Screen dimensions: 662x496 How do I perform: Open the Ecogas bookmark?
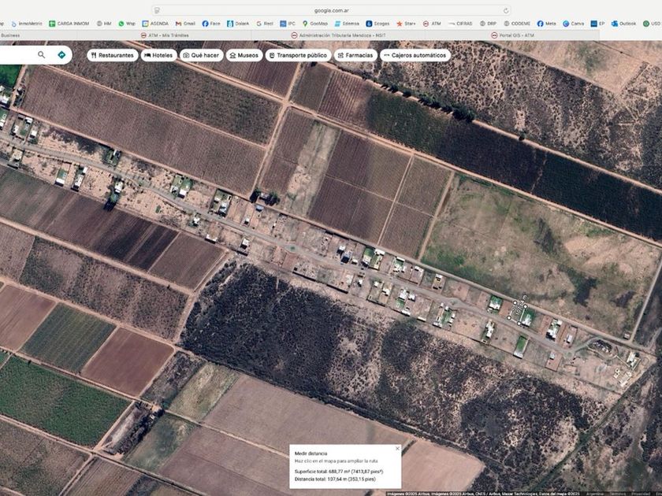pos(377,24)
